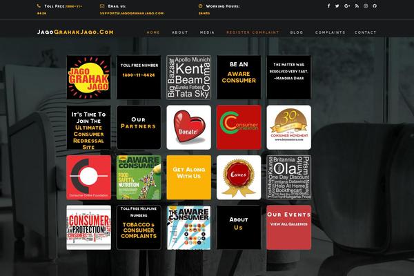Open the About menu item
Viewport: 414px width, 276px height.
tap(180, 32)
